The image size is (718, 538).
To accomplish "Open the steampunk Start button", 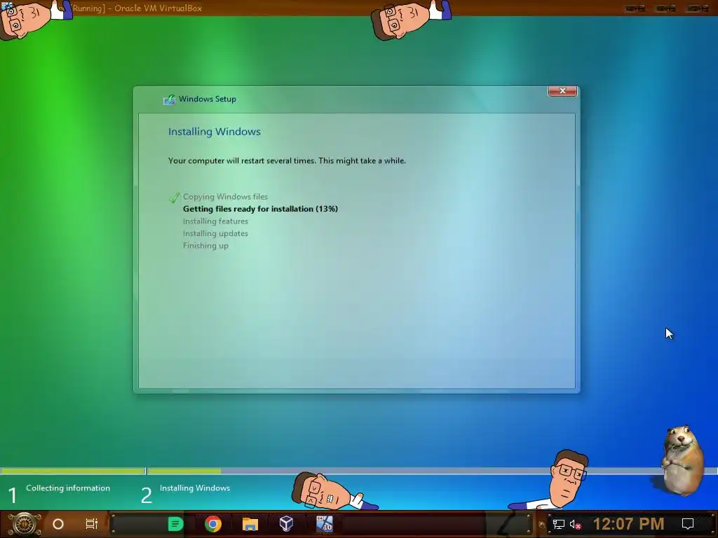I will [x=25, y=524].
